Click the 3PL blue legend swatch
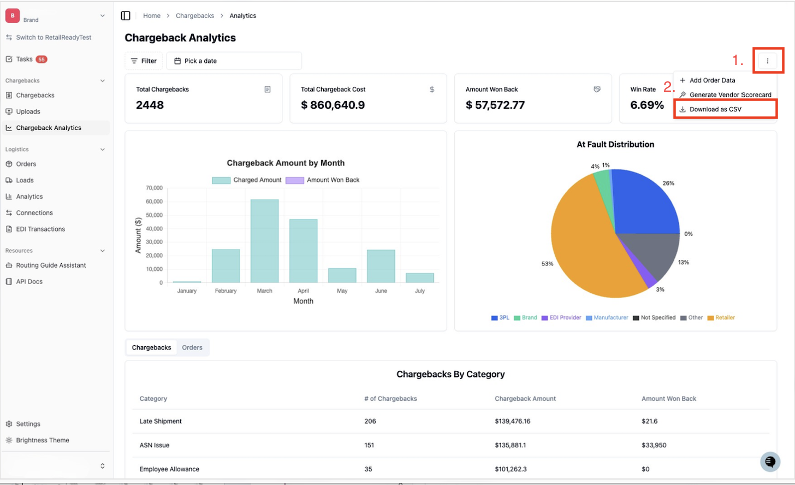 tap(494, 318)
